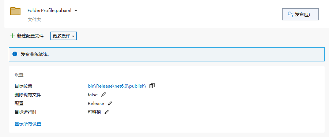Click the 发布(U) publish button
This screenshot has width=329, height=137.
point(300,14)
